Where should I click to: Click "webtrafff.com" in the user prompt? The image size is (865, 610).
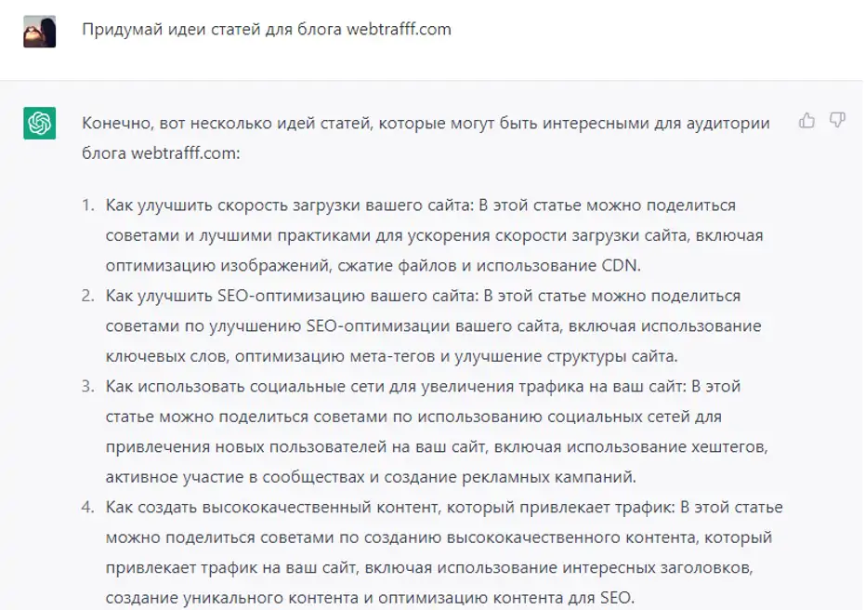click(399, 29)
